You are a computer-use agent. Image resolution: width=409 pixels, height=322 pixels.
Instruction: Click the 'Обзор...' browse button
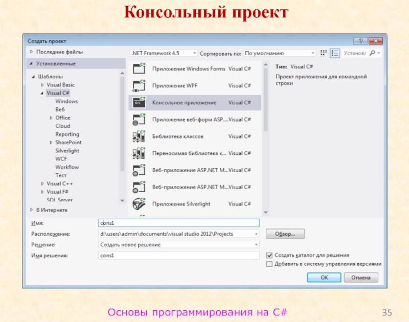tap(285, 234)
